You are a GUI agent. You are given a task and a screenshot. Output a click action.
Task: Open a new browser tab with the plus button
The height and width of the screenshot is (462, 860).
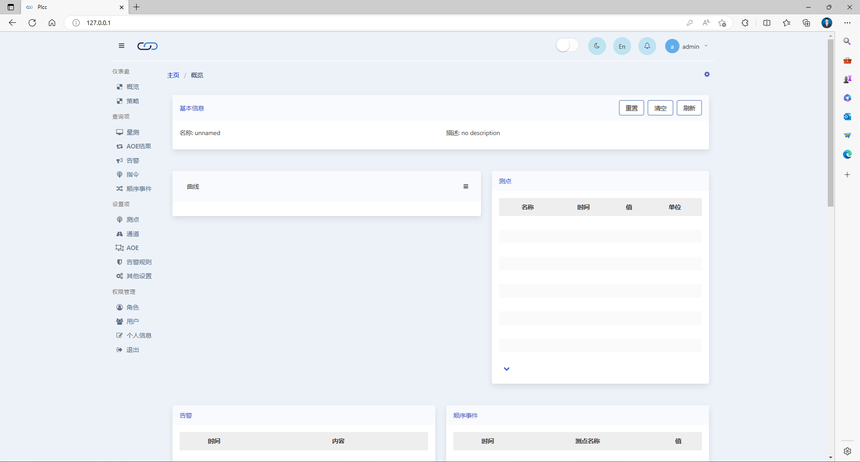click(137, 7)
